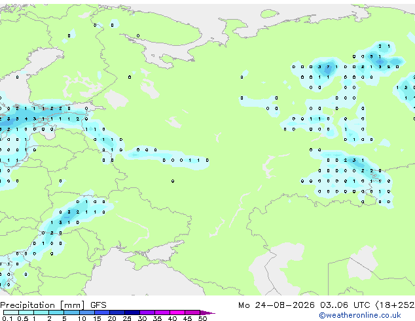415x321 pixels.
Task: Open the weatheronline.co.uk copyright link
Action: tap(359, 315)
